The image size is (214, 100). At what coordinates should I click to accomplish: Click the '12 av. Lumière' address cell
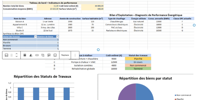coord(48,25)
